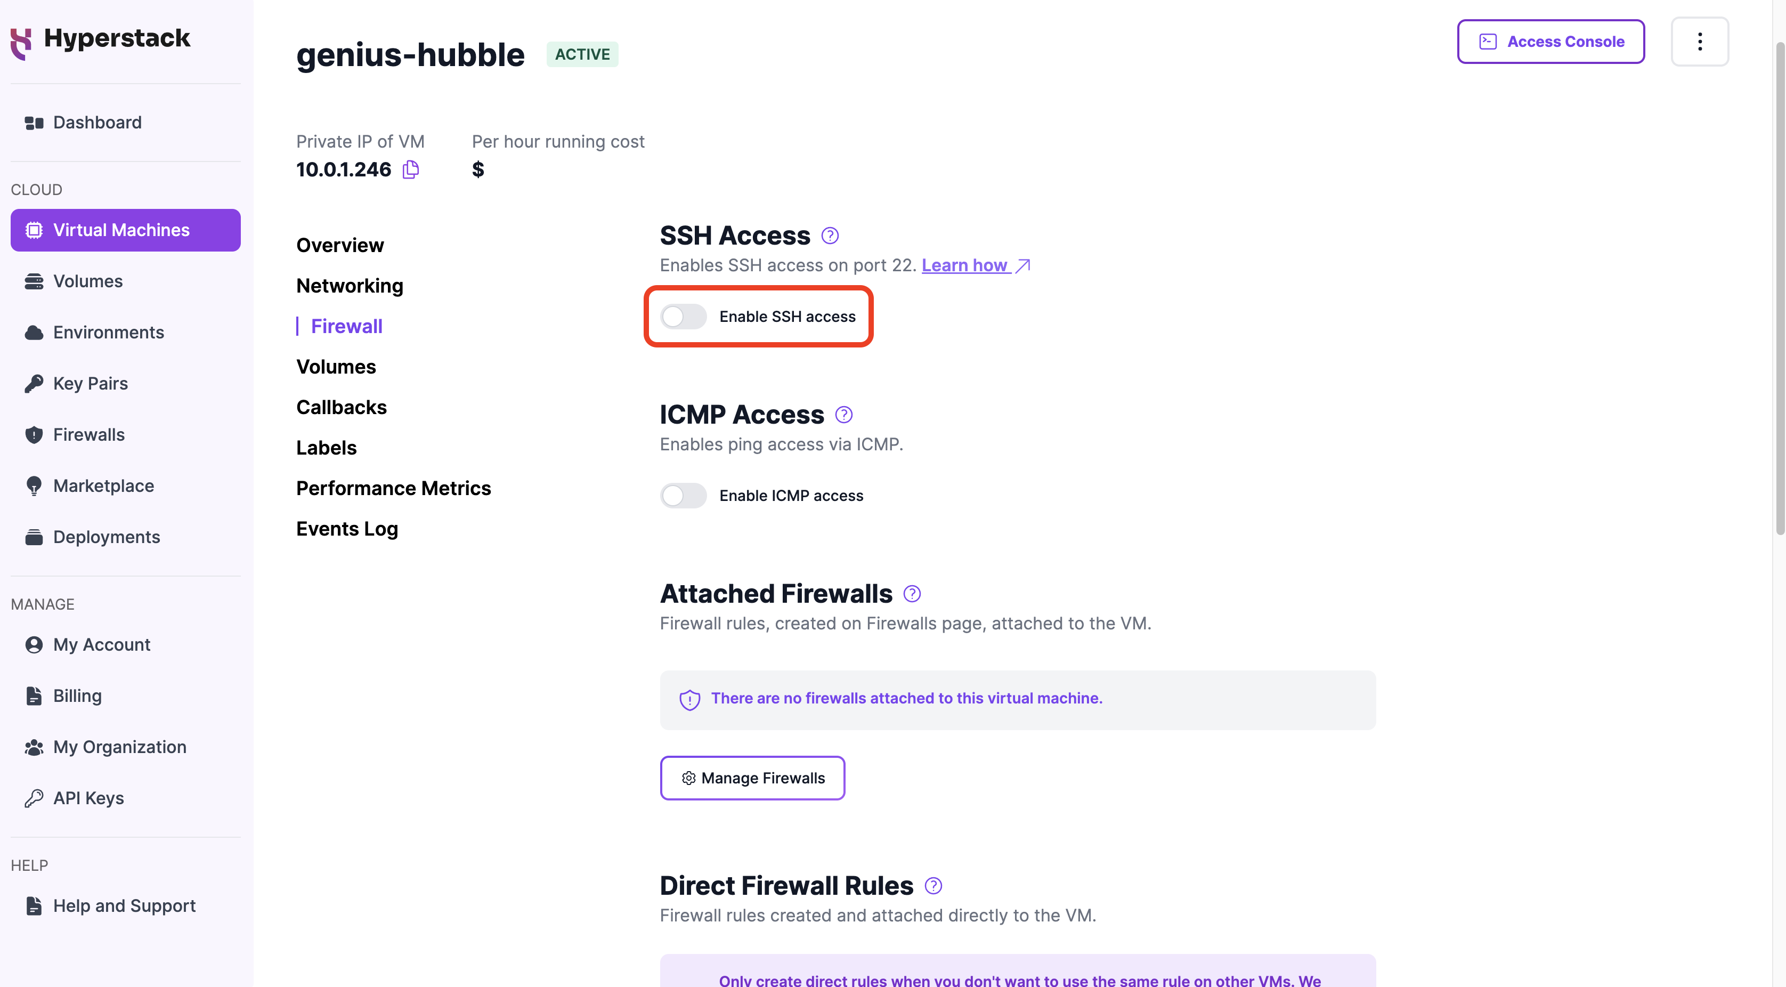Click the Firewalls sidebar icon

33,434
